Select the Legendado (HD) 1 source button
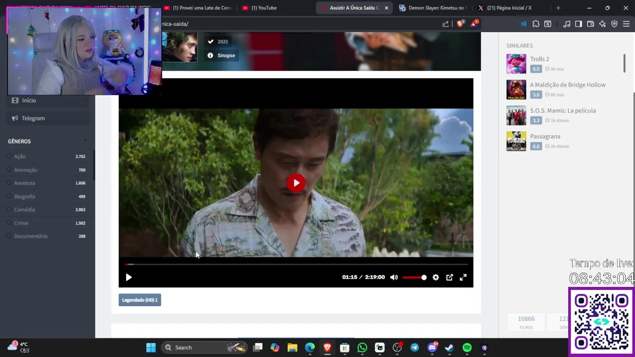Image resolution: width=635 pixels, height=357 pixels. pos(140,300)
